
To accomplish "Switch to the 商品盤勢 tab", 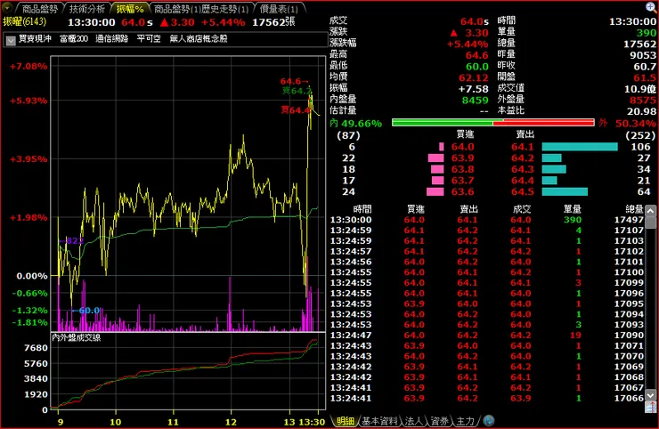I will click(x=39, y=9).
